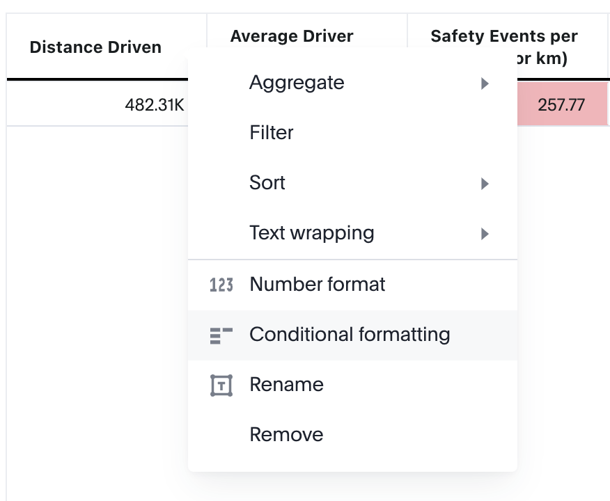Select the Safety Events per column header
The height and width of the screenshot is (501, 610).
(504, 36)
